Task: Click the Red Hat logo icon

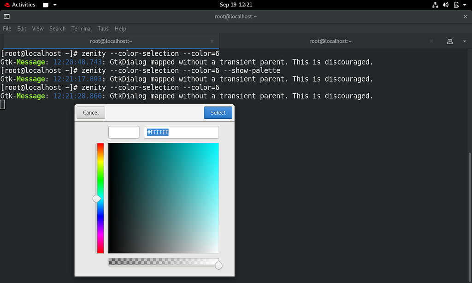Action: click(x=7, y=5)
